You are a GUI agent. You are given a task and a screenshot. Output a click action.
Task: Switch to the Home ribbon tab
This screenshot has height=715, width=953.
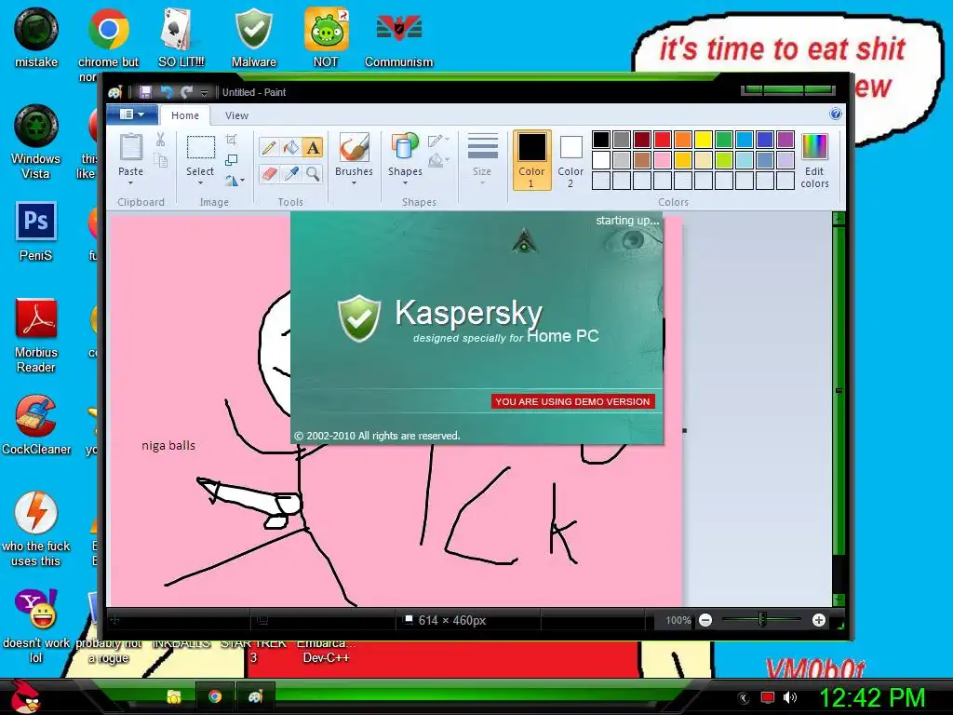click(x=185, y=115)
